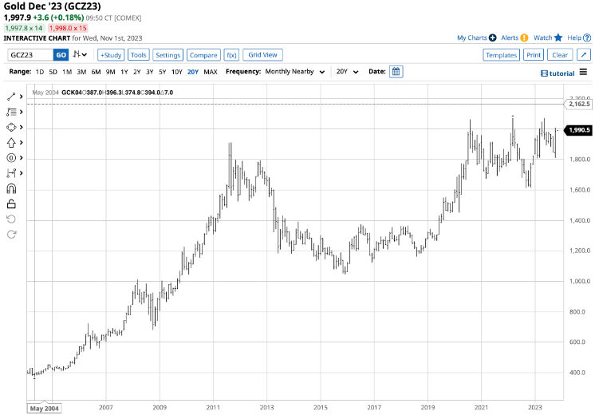This screenshot has width=599, height=415.
Task: Expand the text annotation tool options chevron
Action: [x=22, y=112]
